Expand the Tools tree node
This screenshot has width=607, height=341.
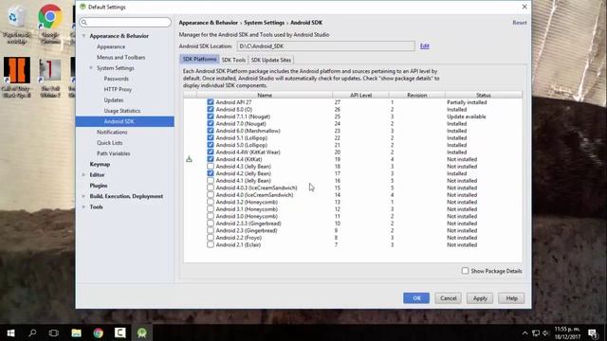(83, 206)
